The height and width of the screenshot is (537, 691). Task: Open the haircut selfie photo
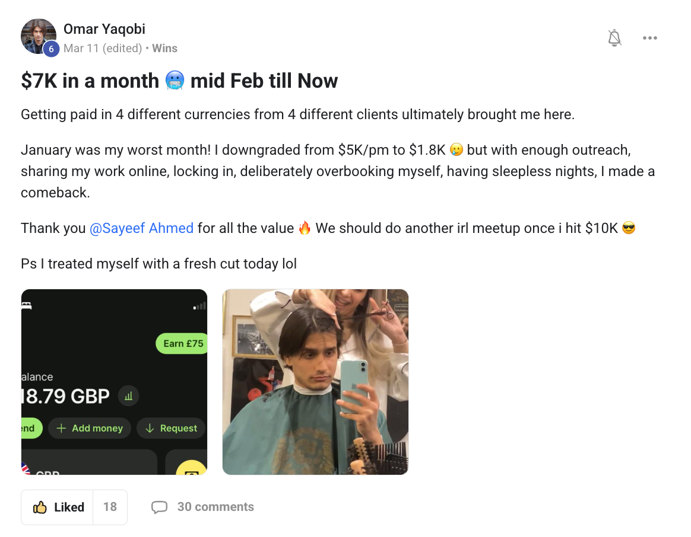tap(315, 382)
